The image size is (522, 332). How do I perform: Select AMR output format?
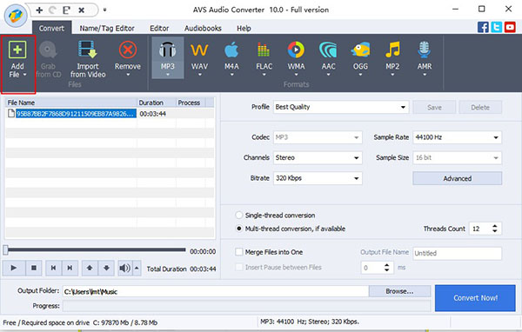click(425, 57)
